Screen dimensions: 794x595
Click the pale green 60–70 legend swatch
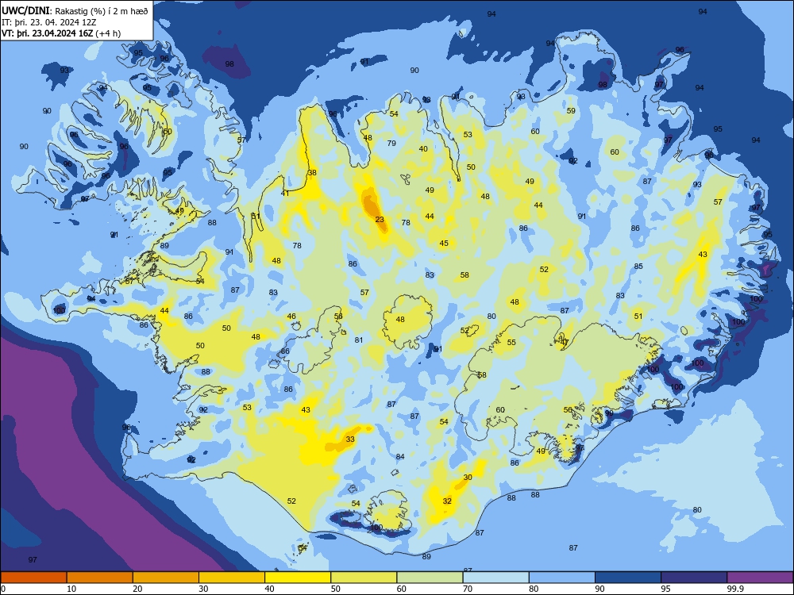pyautogui.click(x=430, y=578)
